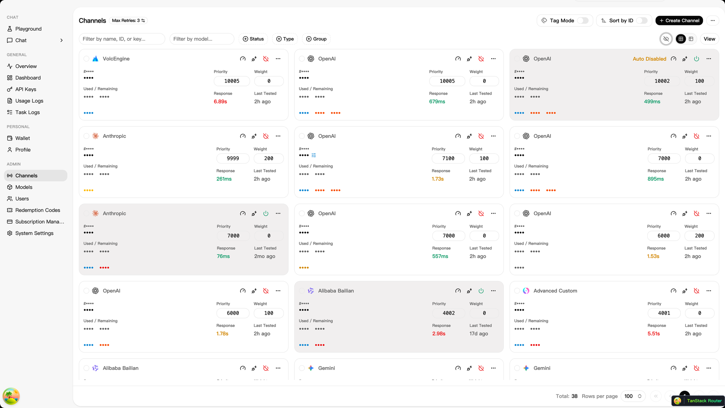Image resolution: width=725 pixels, height=408 pixels.
Task: Enable the Auto Disabled OpenAI channel
Action: [696, 59]
